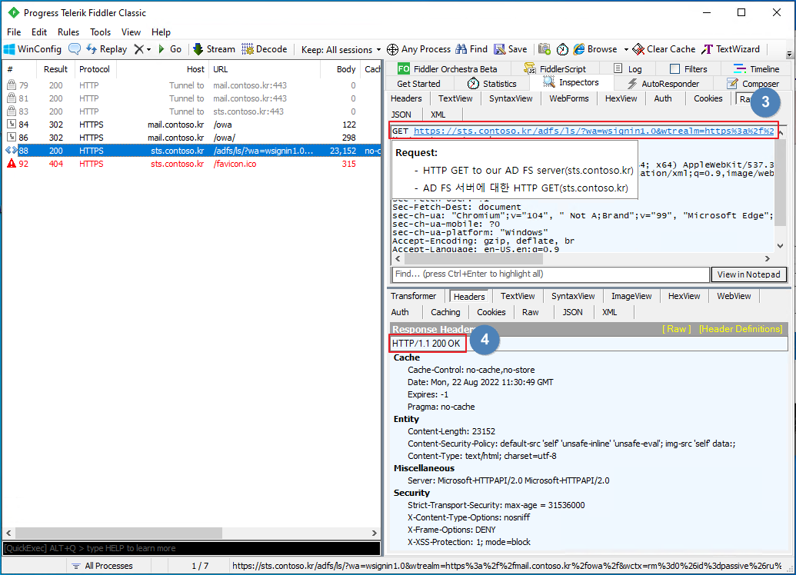Open the Keep: All sessions dropdown

coord(341,50)
